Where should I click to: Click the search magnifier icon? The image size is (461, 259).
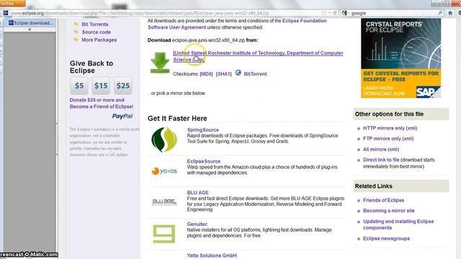(x=440, y=13)
